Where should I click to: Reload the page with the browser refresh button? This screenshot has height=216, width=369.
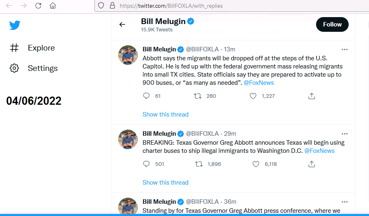click(x=38, y=6)
